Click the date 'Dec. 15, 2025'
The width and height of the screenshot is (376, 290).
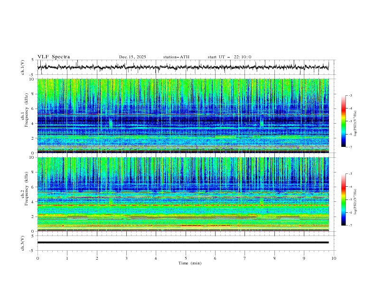[132, 57]
